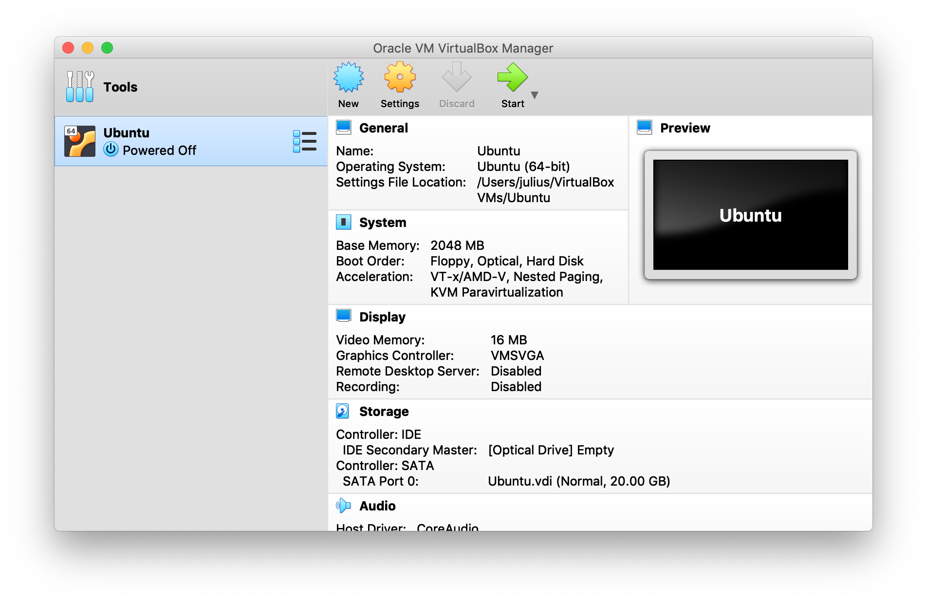Start the VM with green arrow
The image size is (927, 603).
pos(512,78)
